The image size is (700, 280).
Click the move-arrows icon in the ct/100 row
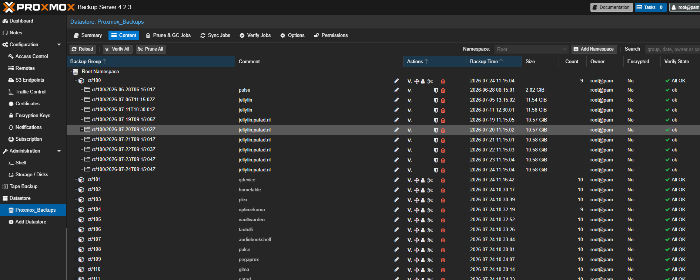[416, 81]
